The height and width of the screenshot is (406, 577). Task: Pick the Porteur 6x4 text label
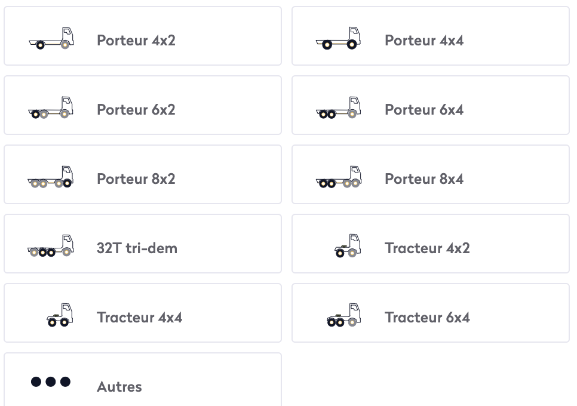(x=424, y=110)
